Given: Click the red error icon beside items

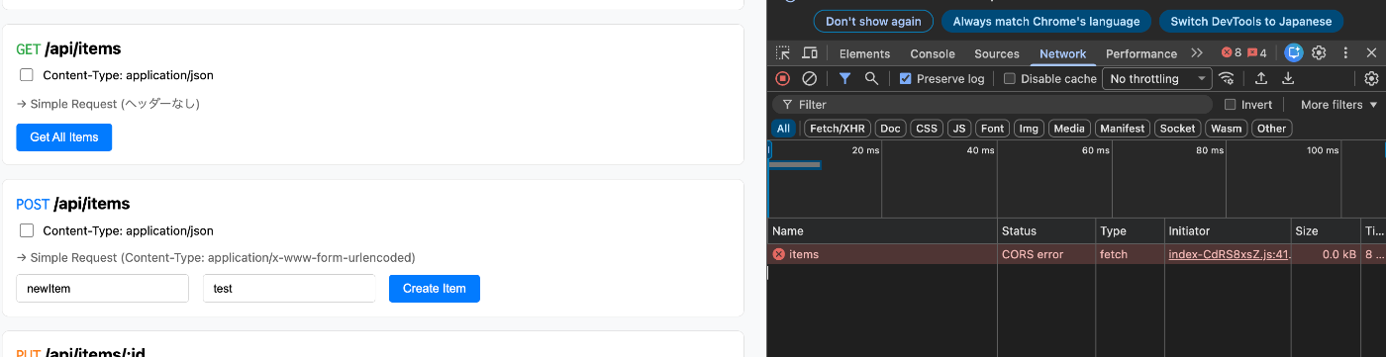Looking at the screenshot, I should tap(778, 254).
